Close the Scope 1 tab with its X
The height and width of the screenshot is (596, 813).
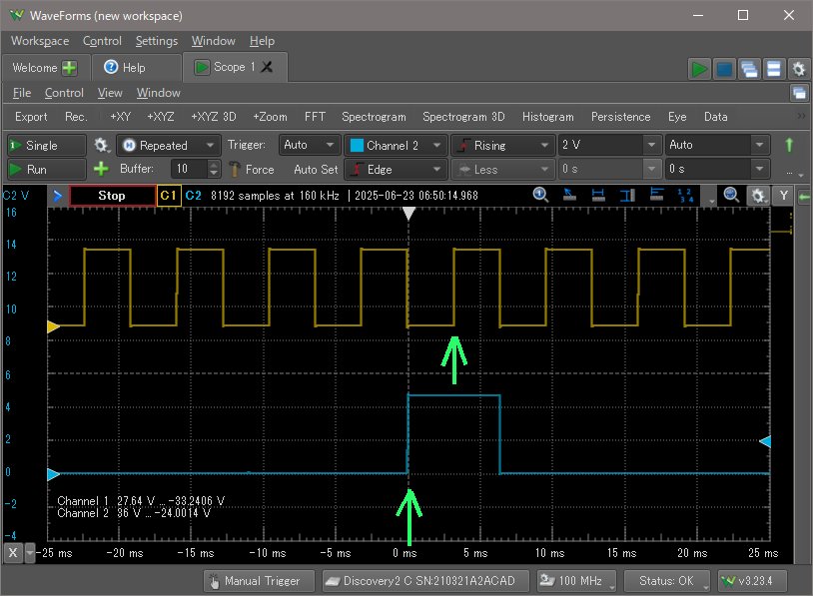(x=267, y=67)
